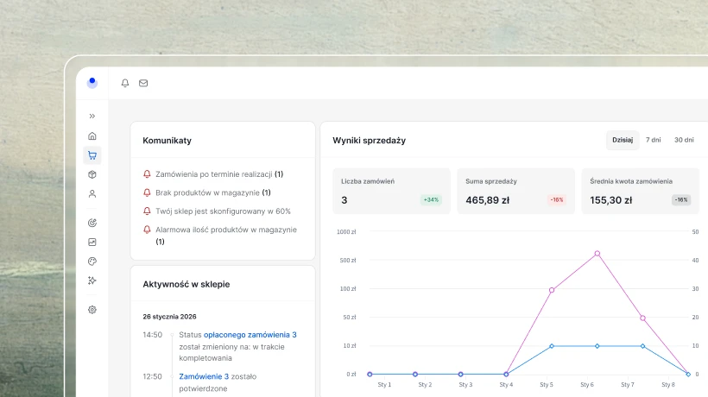Click the 'Suma sprzedaży' stat card
Screen dimensions: 708x397
pos(515,191)
